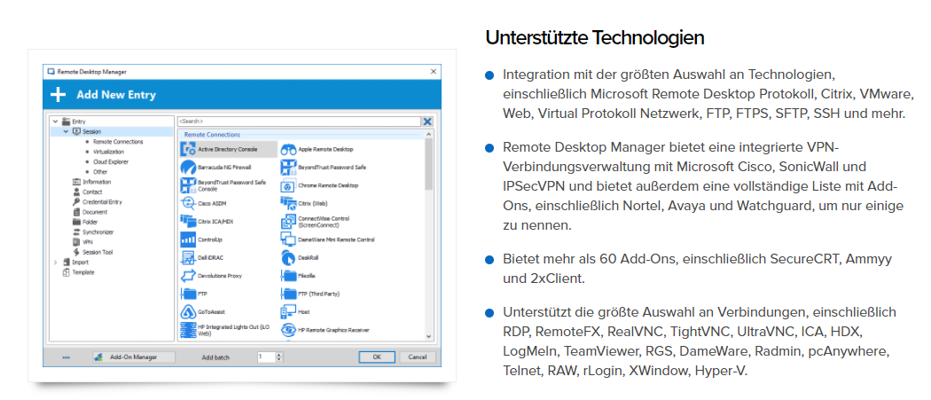Select the Host entry icon
Viewport: 931px width, 400px height.
[x=288, y=311]
